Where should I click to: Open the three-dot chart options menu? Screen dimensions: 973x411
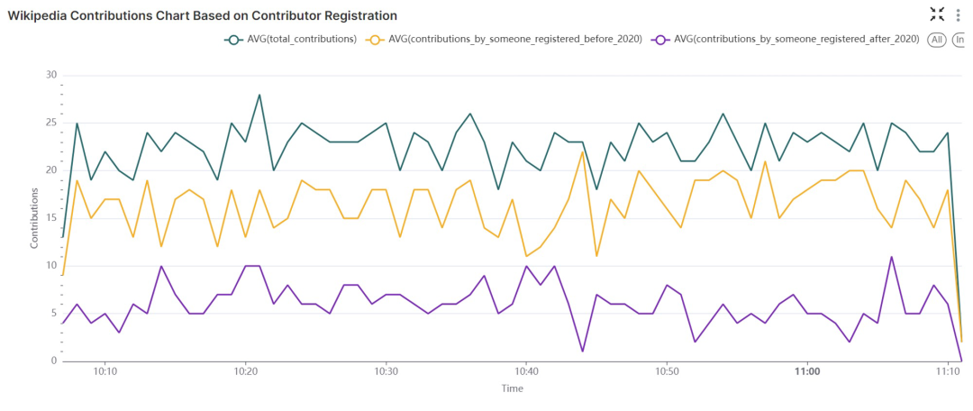click(959, 14)
